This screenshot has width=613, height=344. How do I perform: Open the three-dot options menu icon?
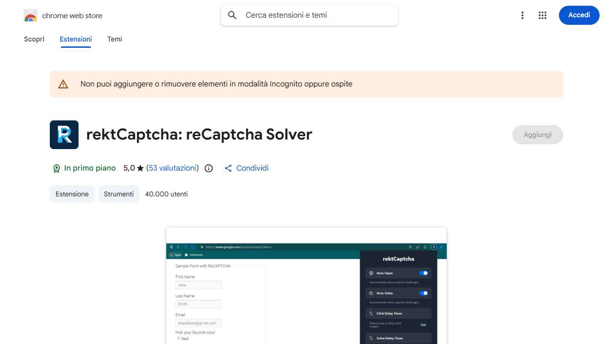tap(522, 15)
